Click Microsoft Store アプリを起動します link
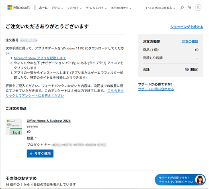The height and width of the screenshot is (189, 209). click(x=40, y=58)
